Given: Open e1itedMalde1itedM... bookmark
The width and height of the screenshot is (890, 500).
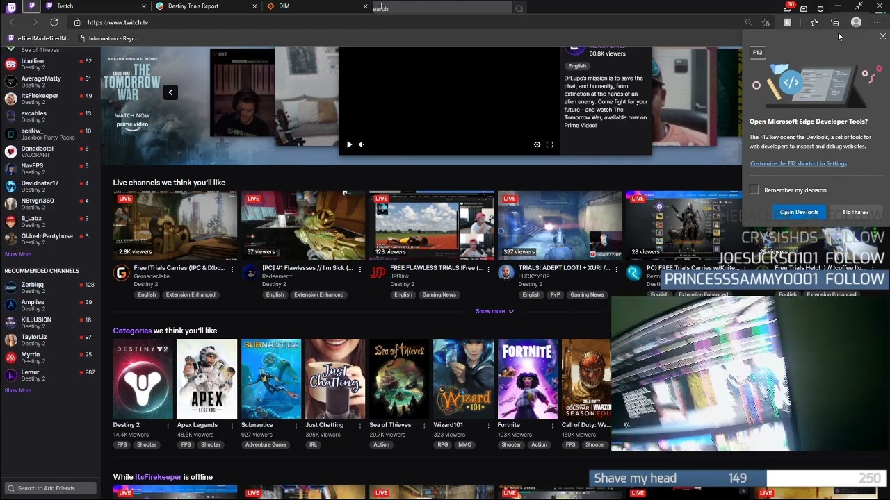Looking at the screenshot, I should coord(39,38).
